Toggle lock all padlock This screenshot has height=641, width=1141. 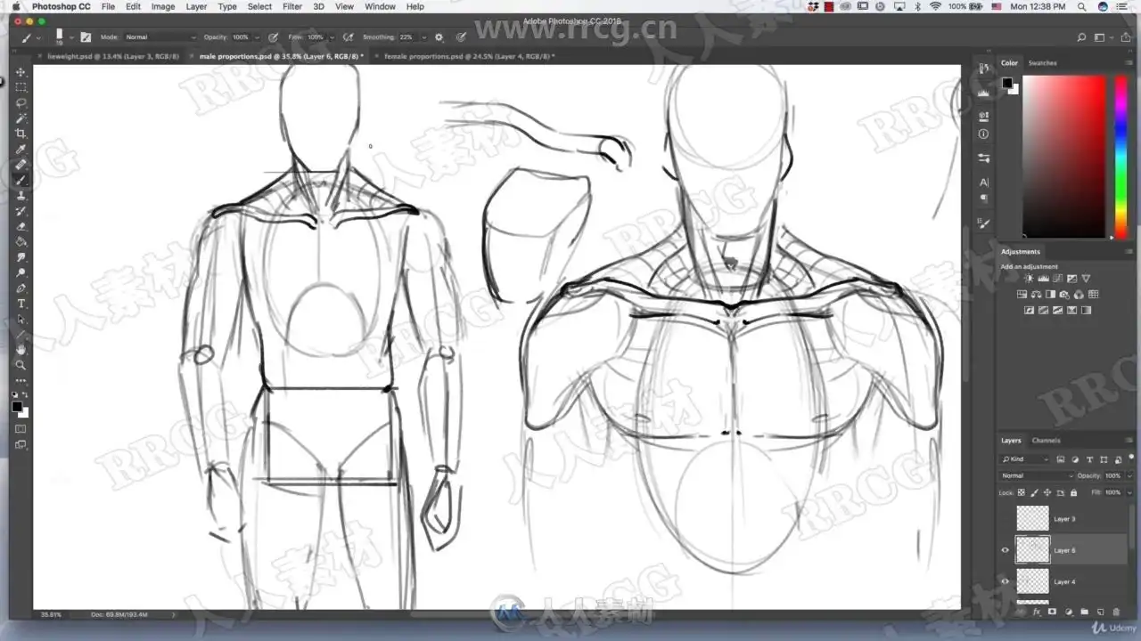pos(1073,492)
